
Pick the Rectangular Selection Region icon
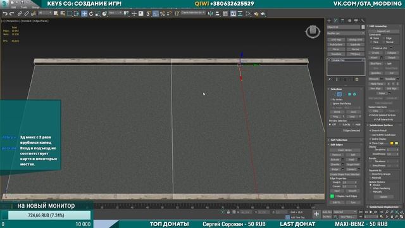tap(70, 13)
